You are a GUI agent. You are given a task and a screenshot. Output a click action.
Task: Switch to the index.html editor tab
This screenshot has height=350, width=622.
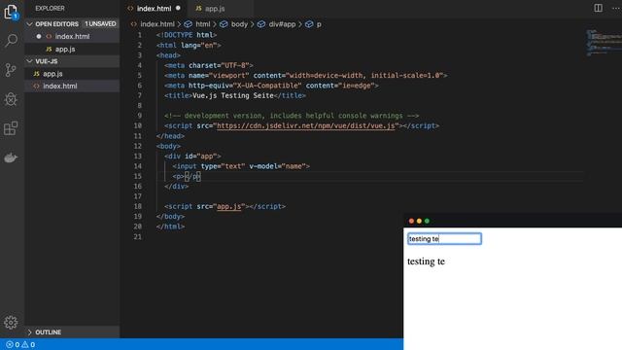coord(154,9)
